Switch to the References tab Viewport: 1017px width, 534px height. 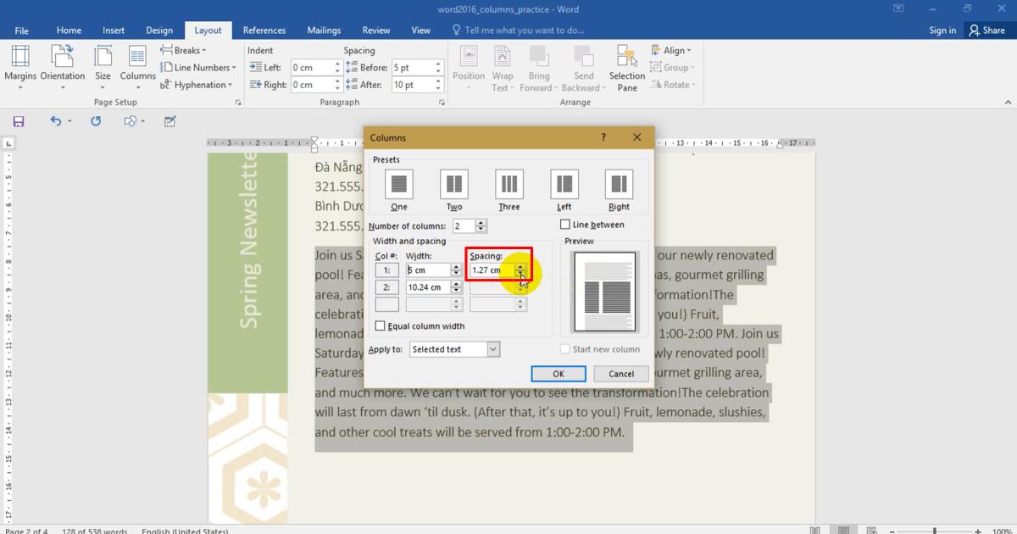tap(264, 31)
